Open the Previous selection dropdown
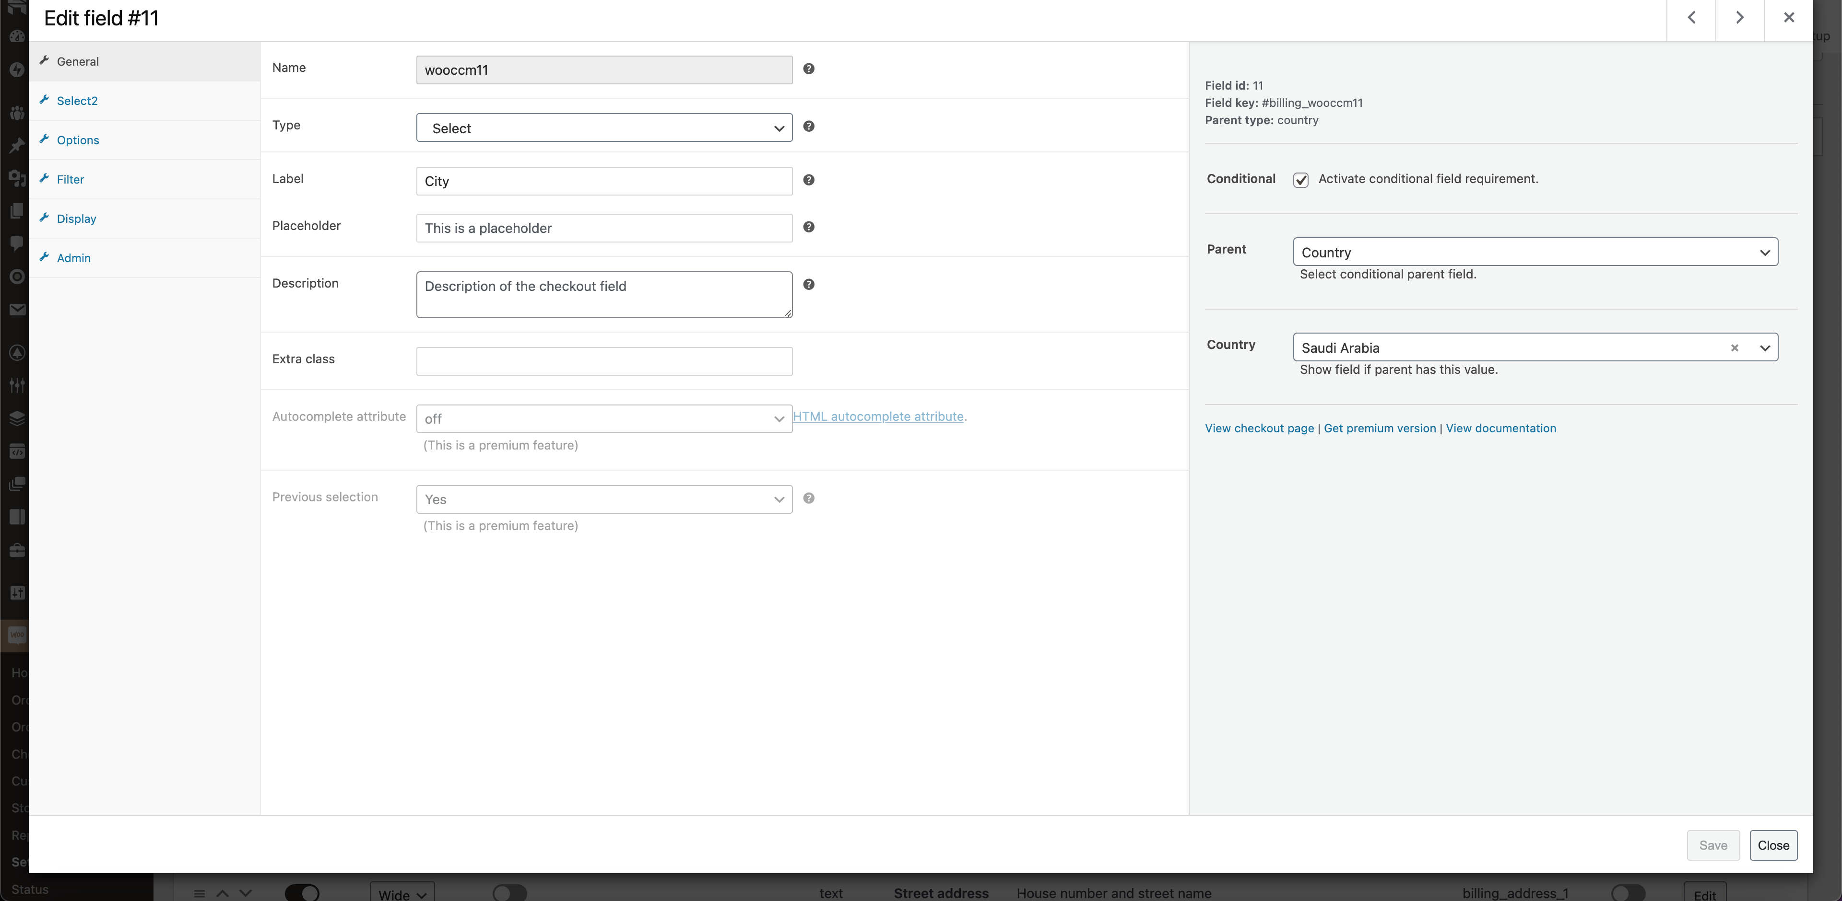This screenshot has width=1842, height=901. click(x=604, y=499)
